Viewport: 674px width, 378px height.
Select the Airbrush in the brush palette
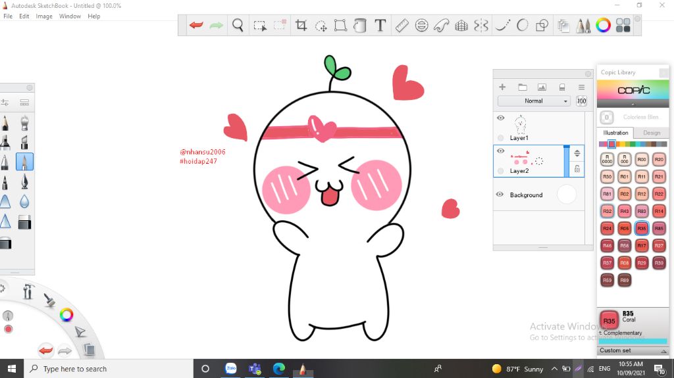24,123
